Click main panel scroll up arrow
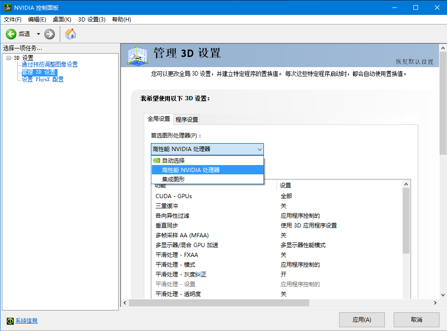This screenshot has height=331, width=447. 443,48
